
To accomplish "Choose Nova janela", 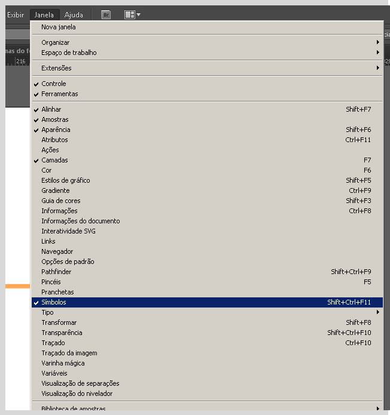I will point(208,27).
